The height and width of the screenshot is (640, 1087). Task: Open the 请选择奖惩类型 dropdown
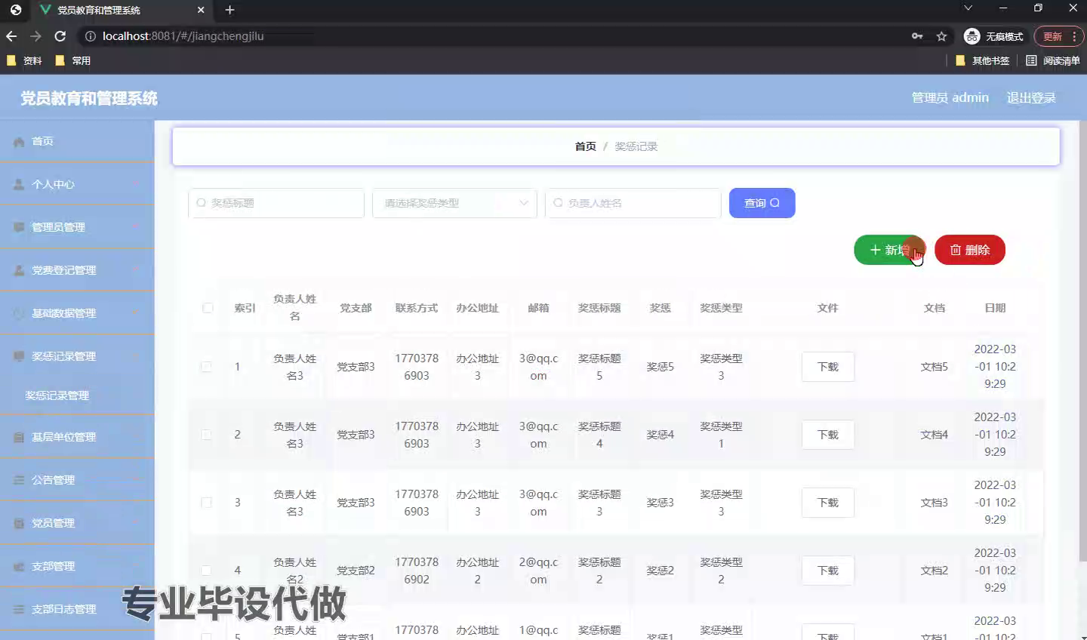tap(454, 203)
